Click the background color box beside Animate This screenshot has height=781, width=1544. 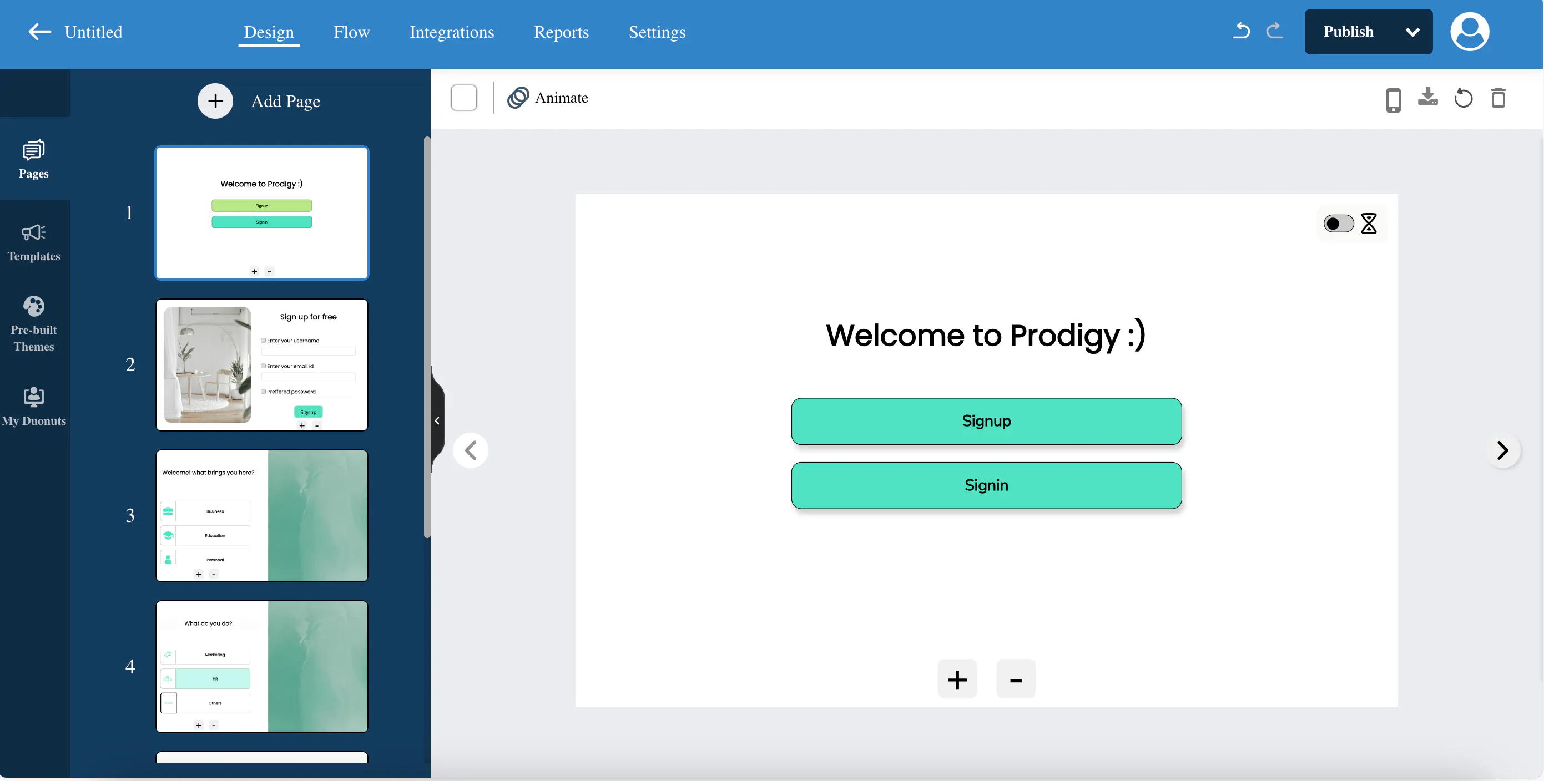(x=463, y=98)
